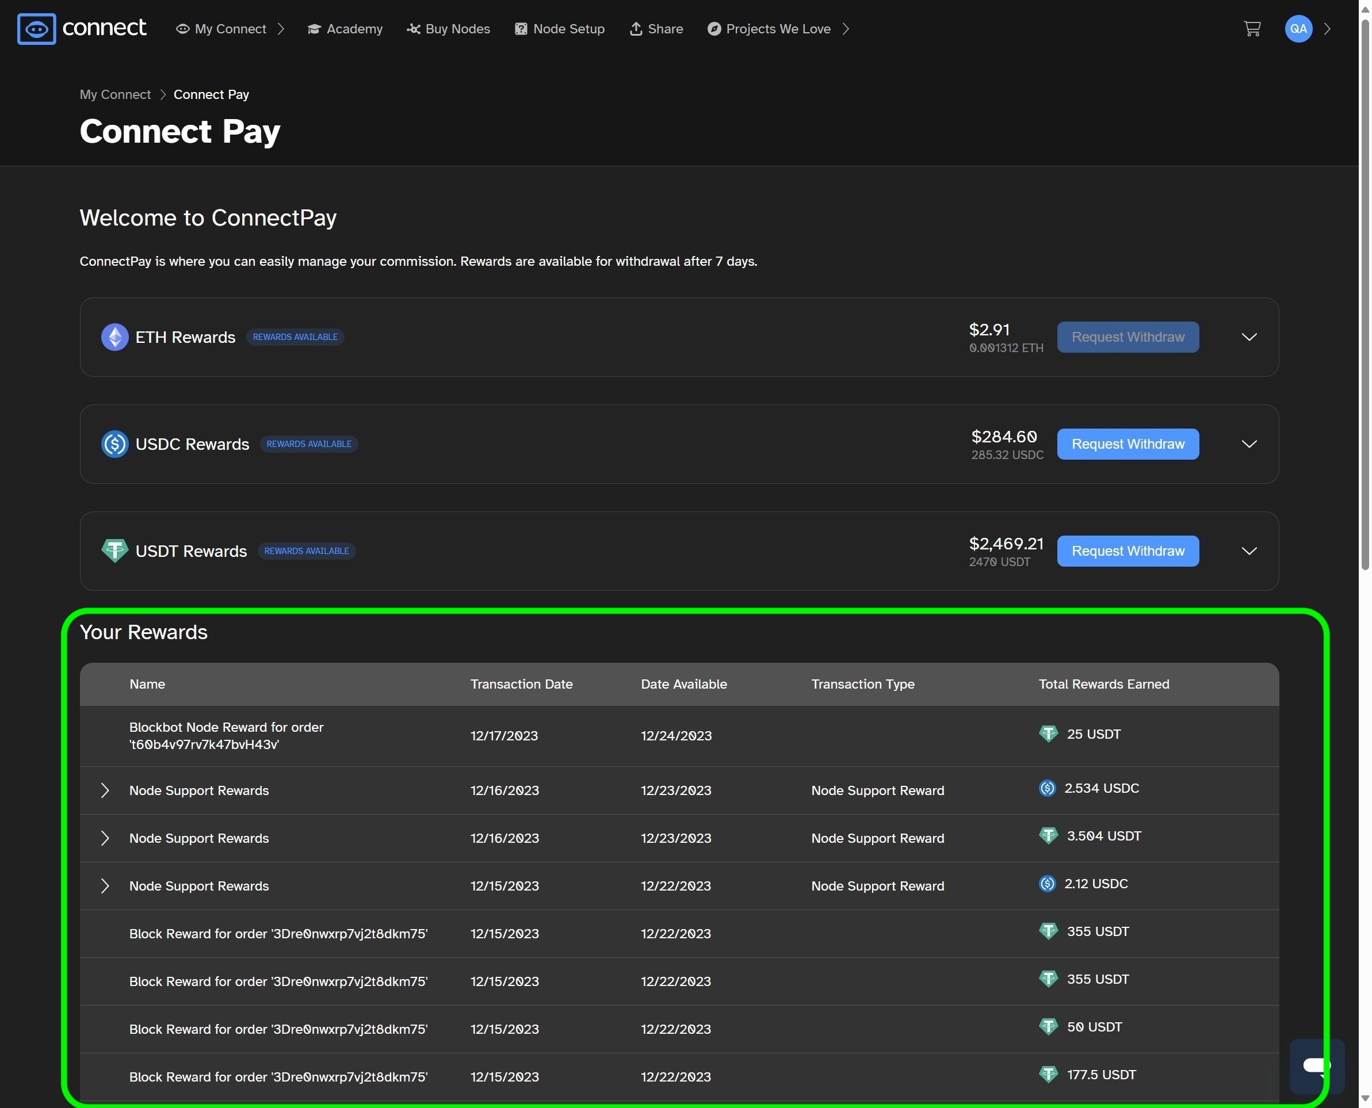Select the Academy graduation cap icon
This screenshot has width=1372, height=1108.
click(x=314, y=28)
